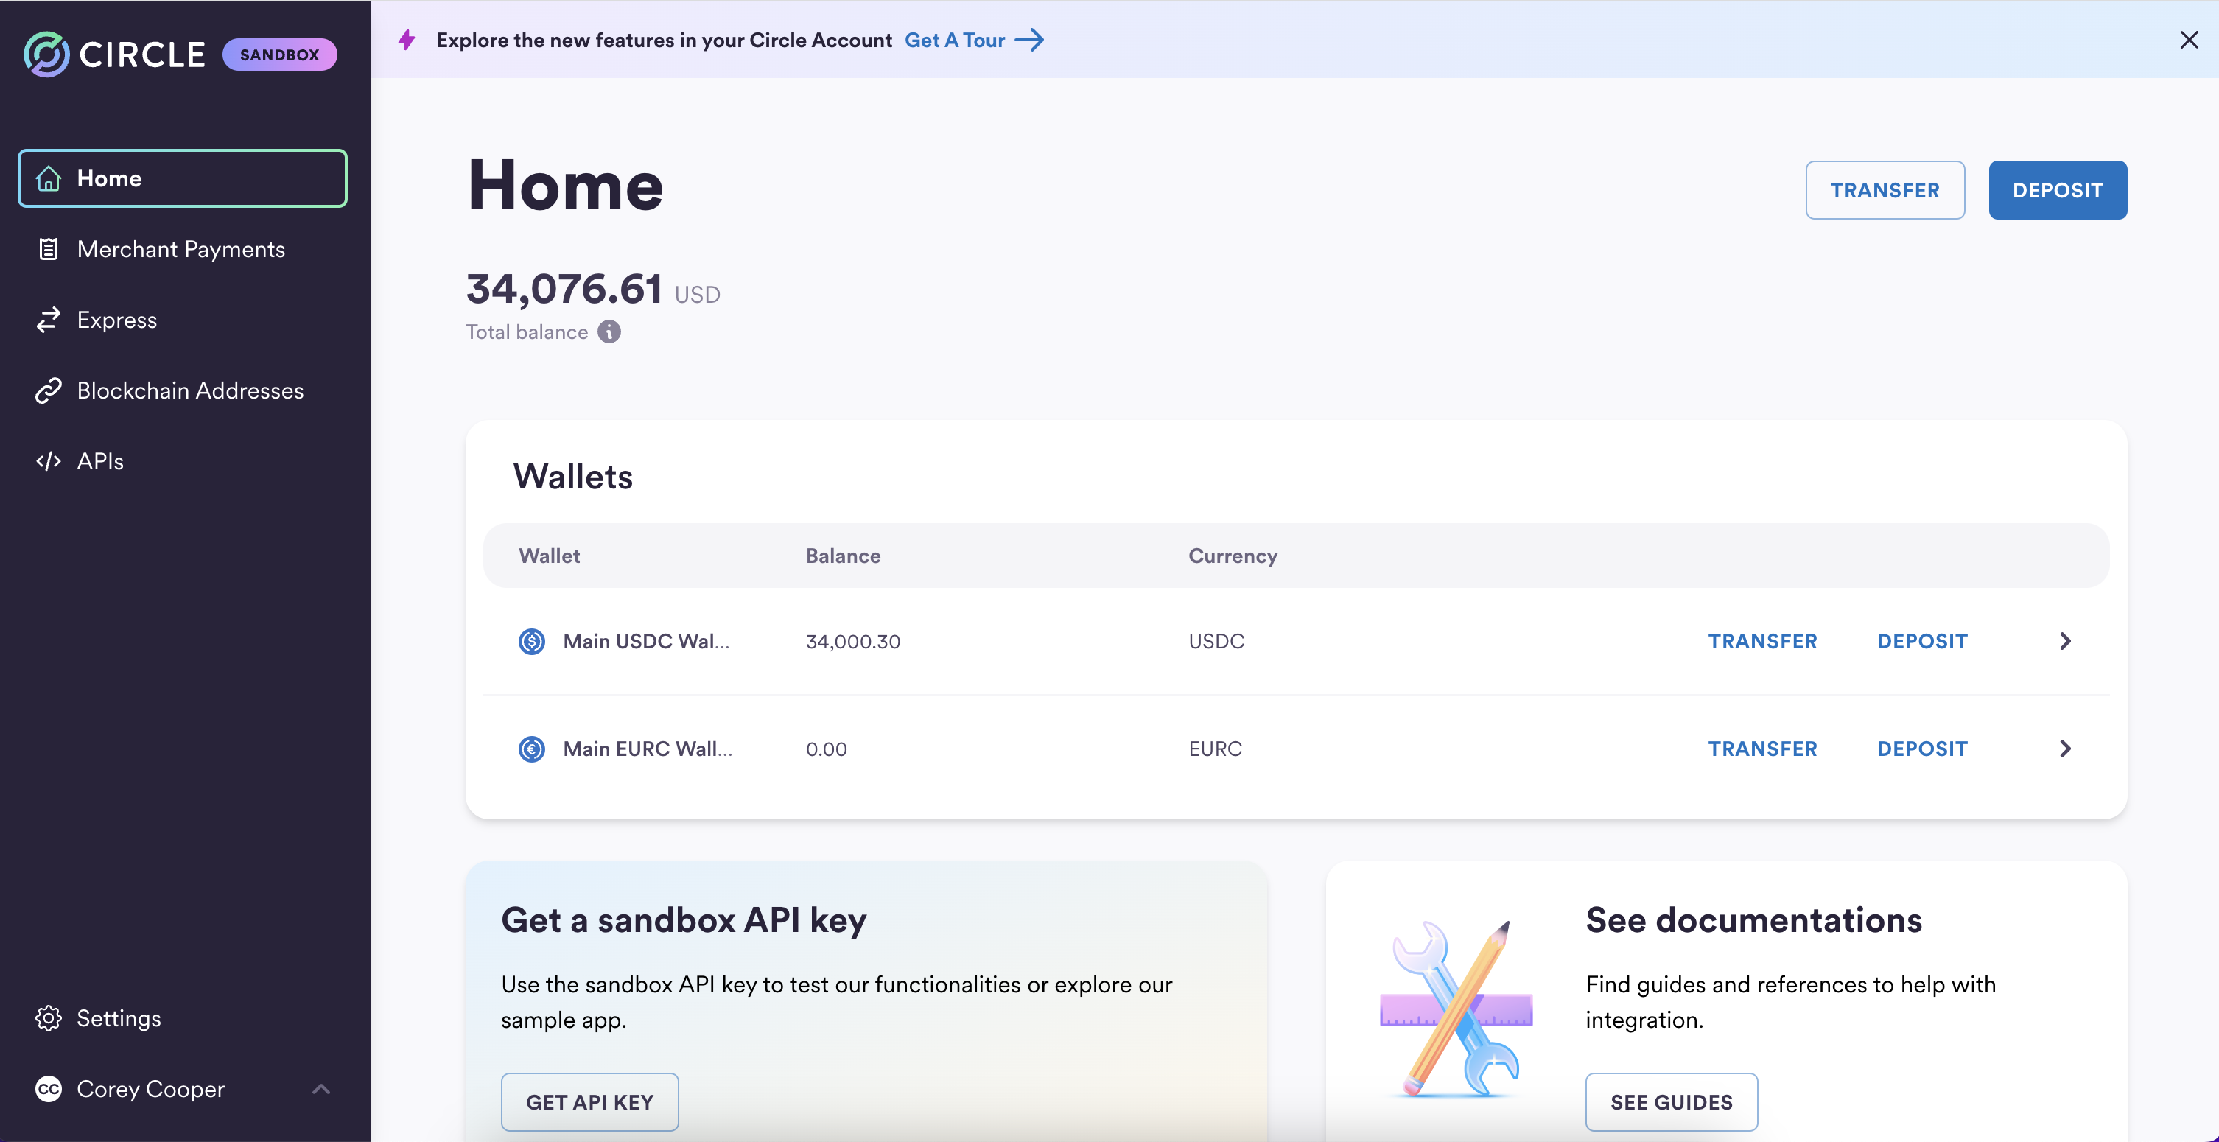Click the Home house icon in sidebar

coord(48,178)
